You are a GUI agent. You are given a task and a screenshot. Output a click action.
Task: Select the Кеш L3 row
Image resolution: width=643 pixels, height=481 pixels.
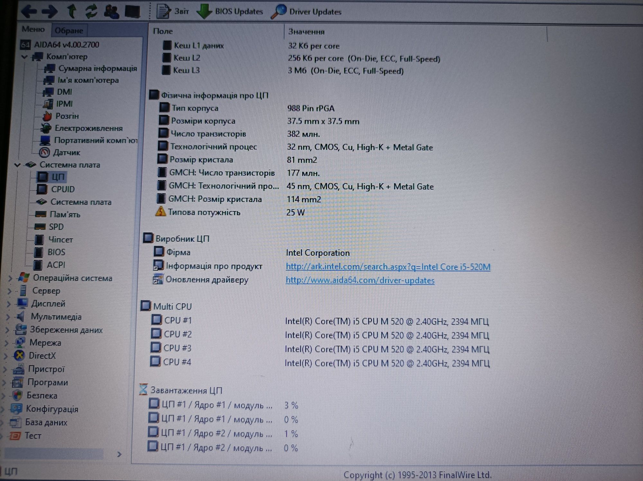pyautogui.click(x=283, y=70)
